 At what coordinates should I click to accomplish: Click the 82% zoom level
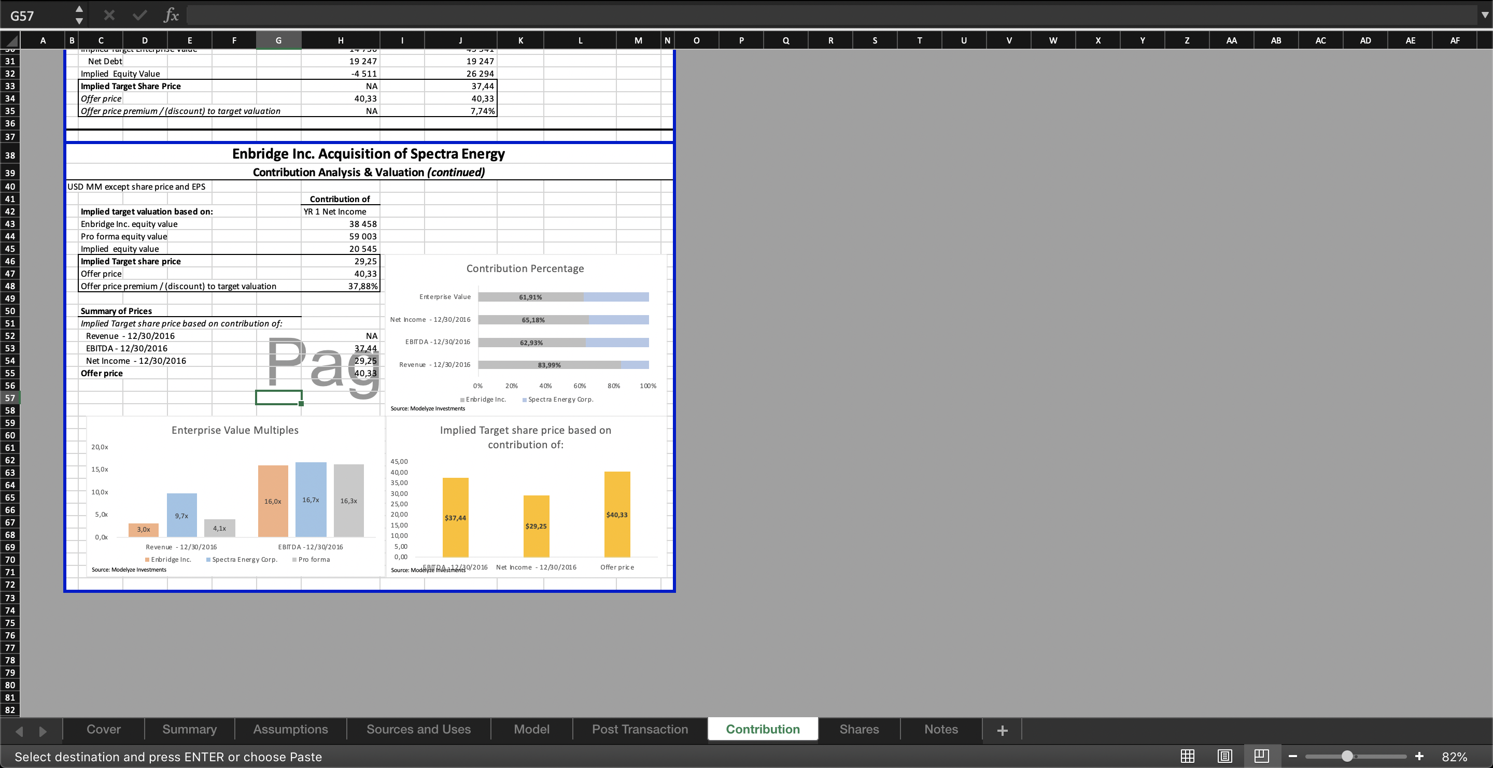(1455, 757)
